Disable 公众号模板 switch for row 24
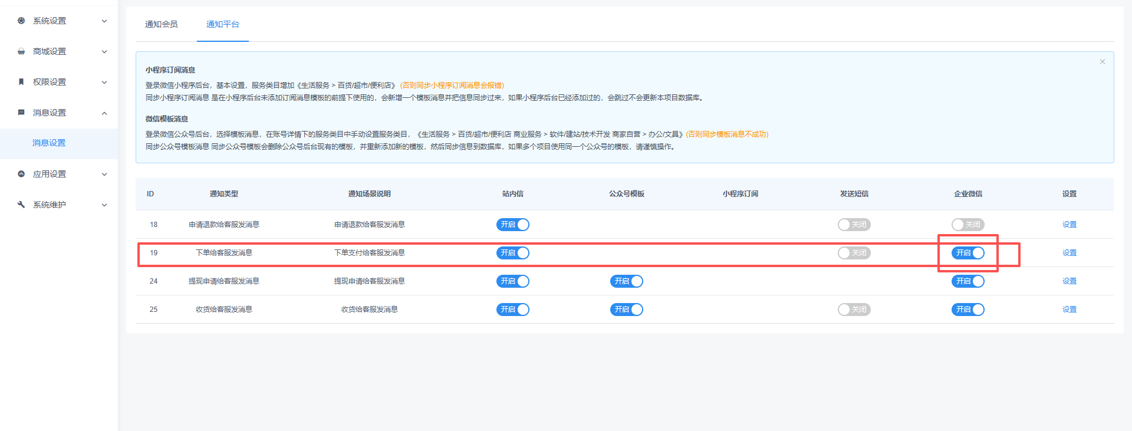This screenshot has width=1132, height=431. click(626, 281)
